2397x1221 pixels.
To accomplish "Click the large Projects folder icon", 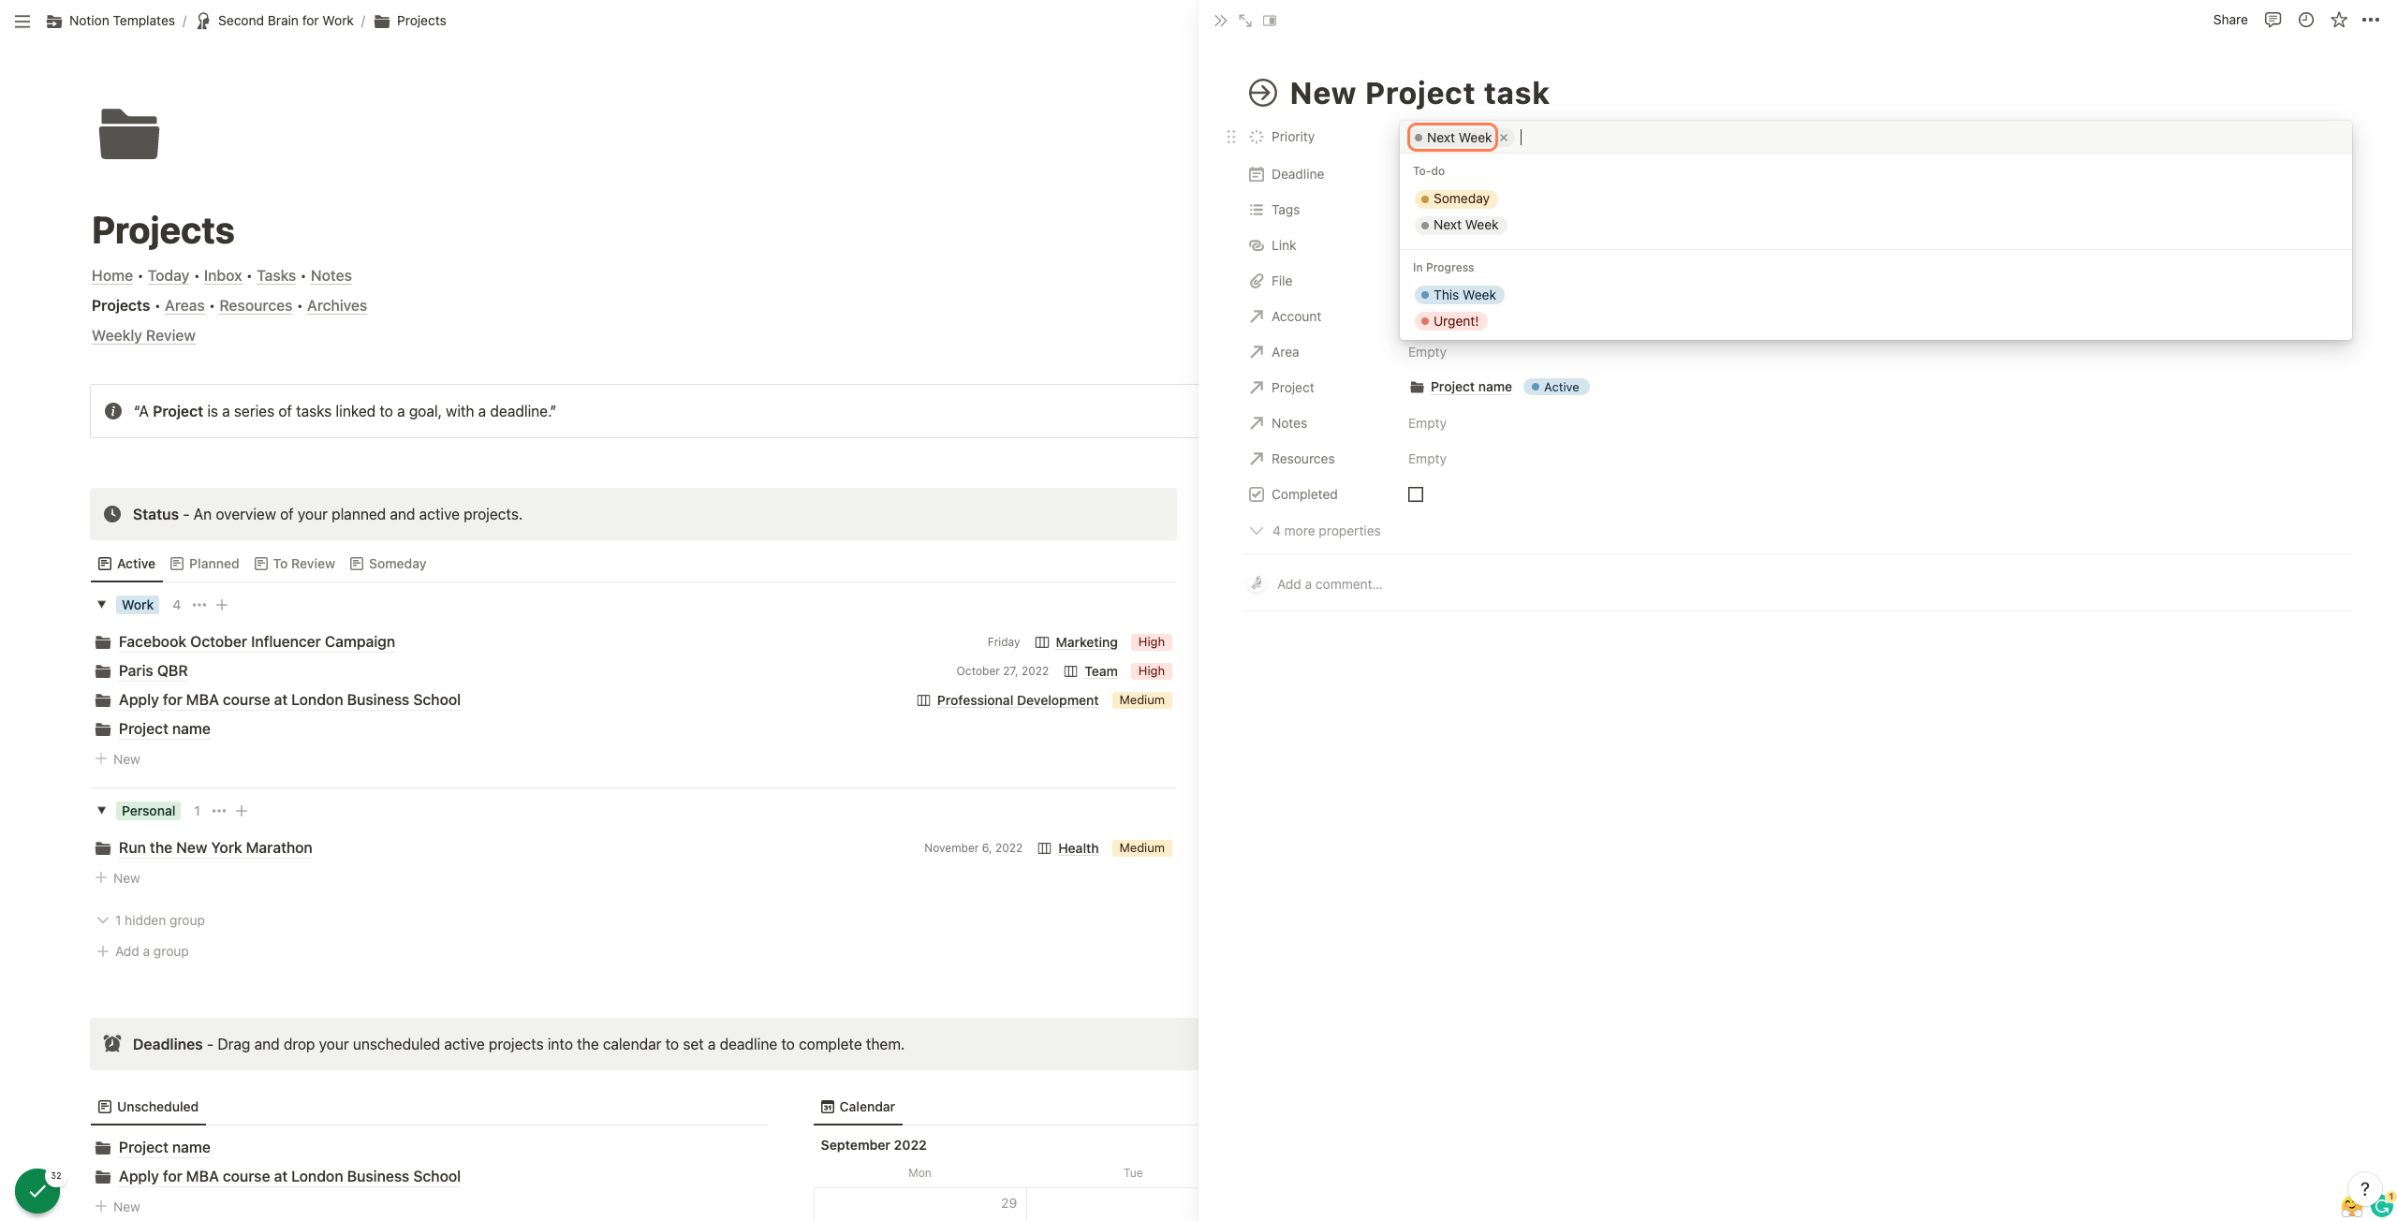I will [x=129, y=134].
